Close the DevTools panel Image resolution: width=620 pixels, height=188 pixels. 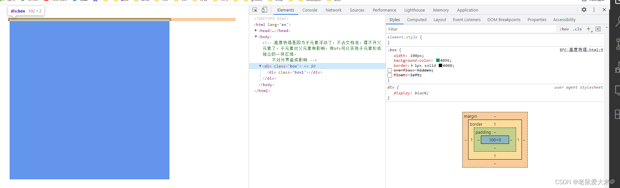(x=604, y=10)
